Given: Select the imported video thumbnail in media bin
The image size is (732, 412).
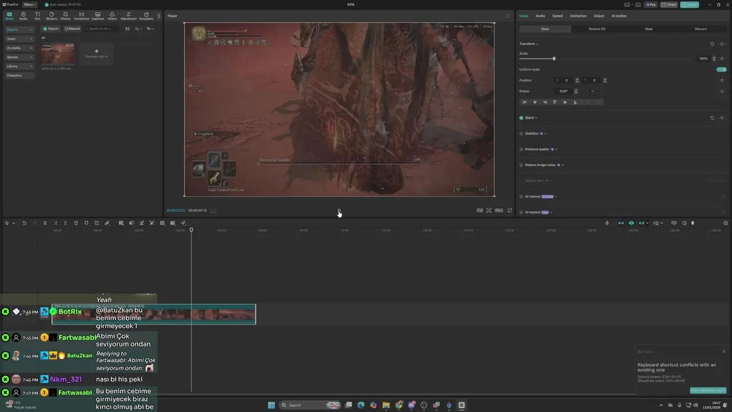Looking at the screenshot, I should point(58,54).
